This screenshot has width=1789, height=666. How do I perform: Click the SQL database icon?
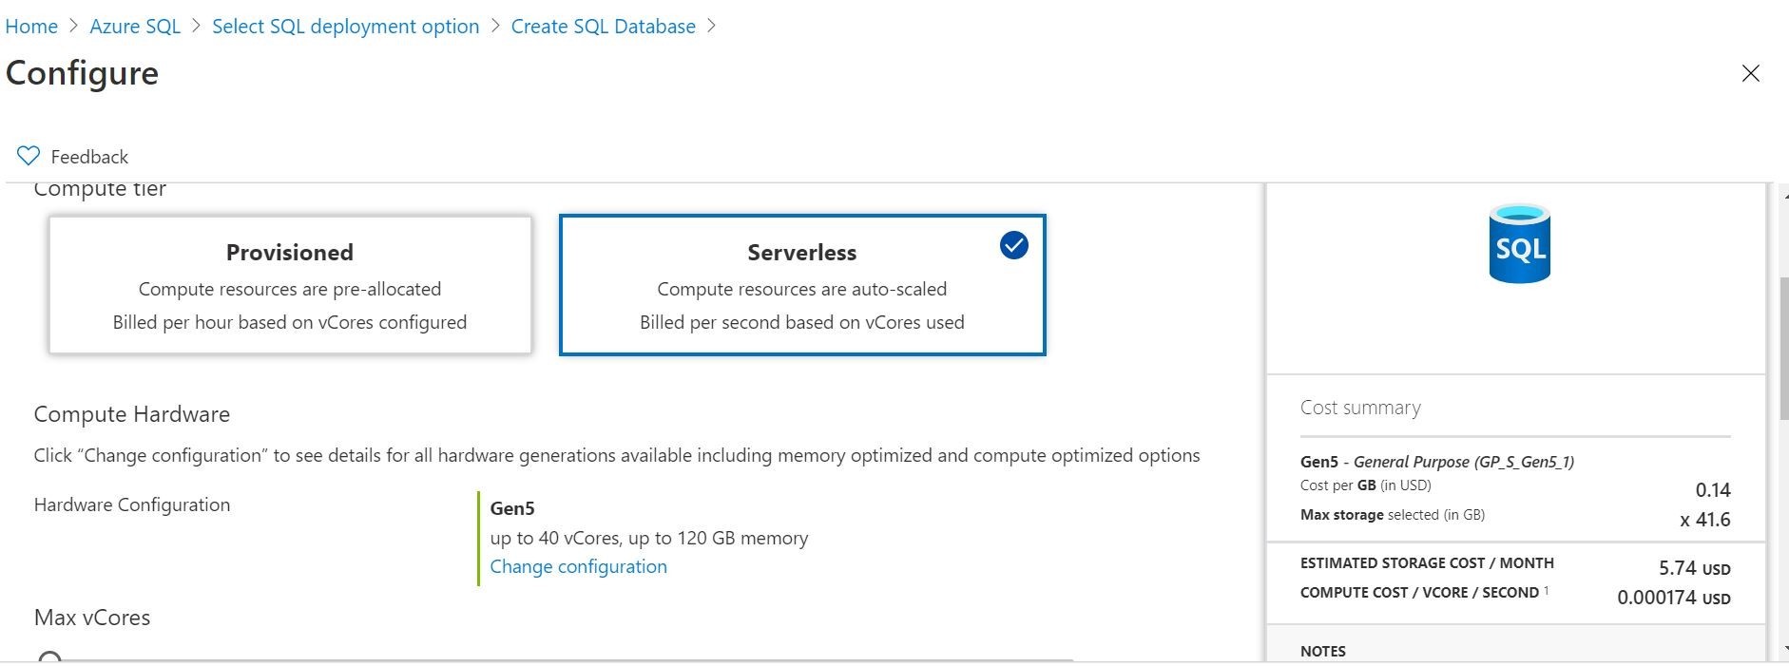pyautogui.click(x=1519, y=244)
